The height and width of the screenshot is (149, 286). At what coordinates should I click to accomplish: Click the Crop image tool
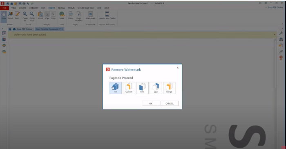coord(54,16)
